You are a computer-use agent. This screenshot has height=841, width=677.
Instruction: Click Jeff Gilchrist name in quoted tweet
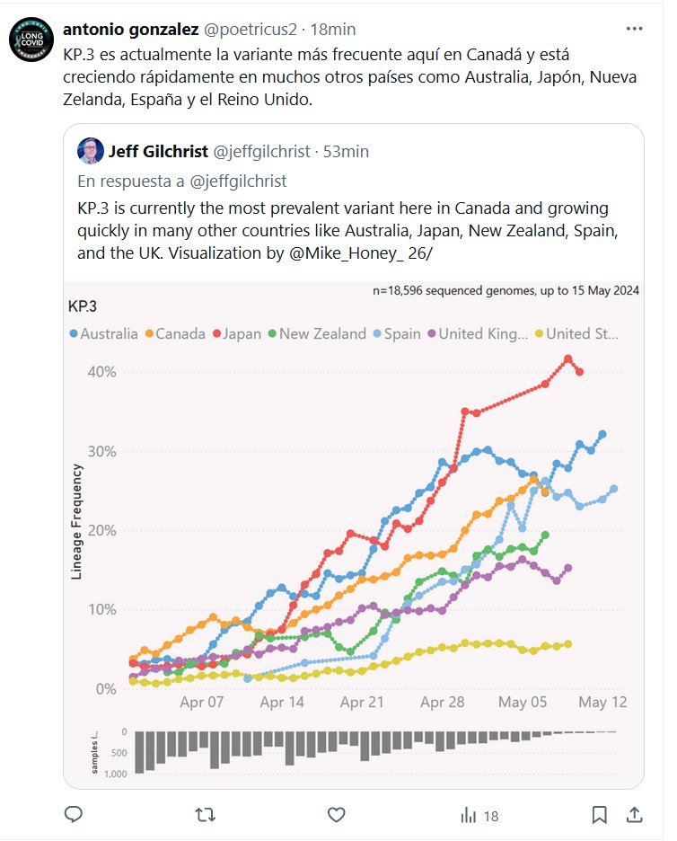tap(157, 151)
